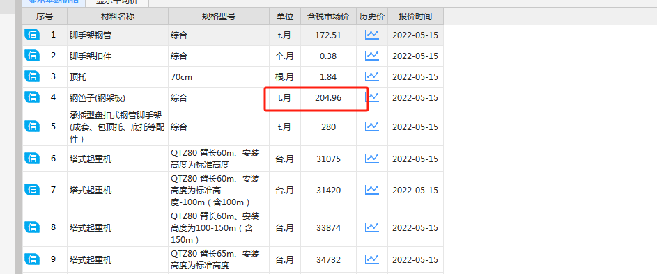657x274 pixels.
Task: Open history chart for the 31420 crane
Action: (x=371, y=190)
